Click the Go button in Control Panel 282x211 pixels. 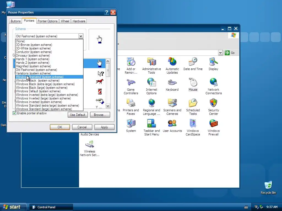(230, 53)
